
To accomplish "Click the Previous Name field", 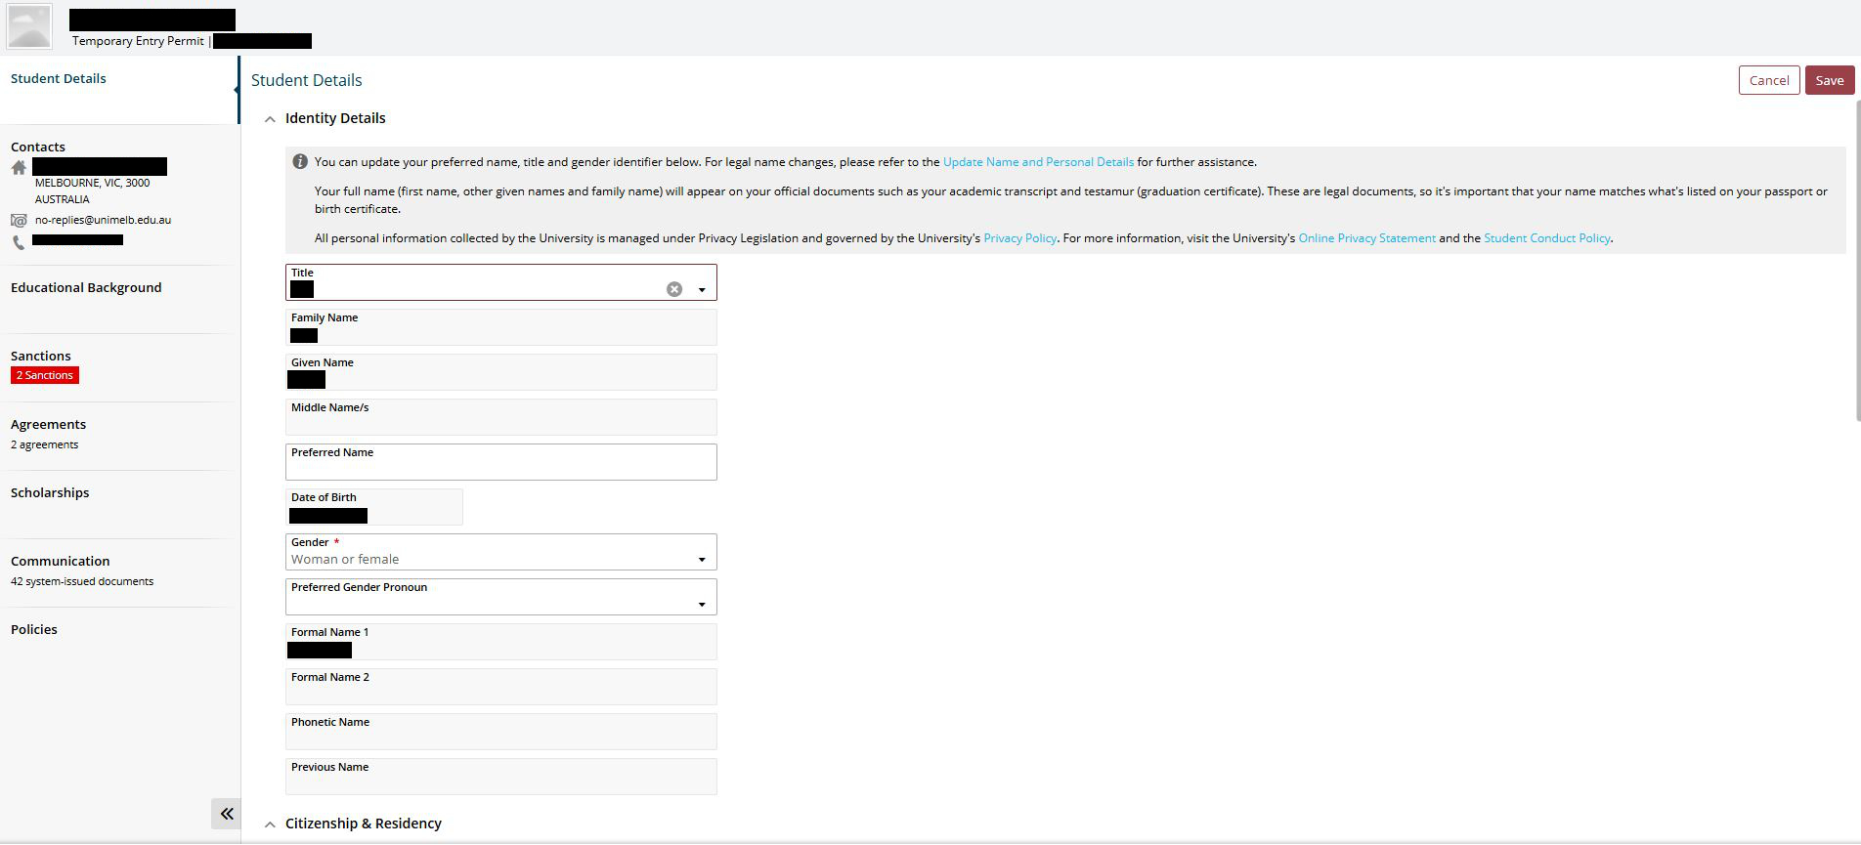I will pos(500,777).
